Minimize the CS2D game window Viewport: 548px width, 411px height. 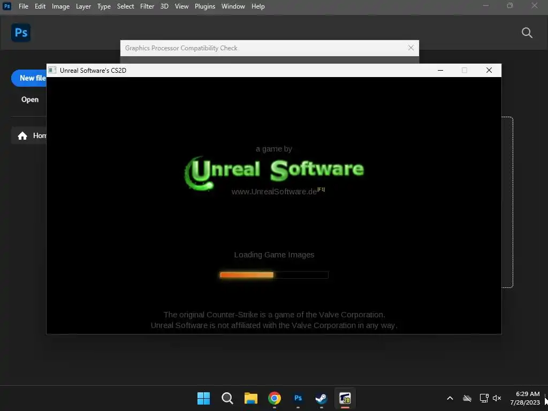(x=440, y=70)
